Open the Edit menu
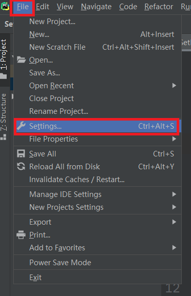The width and height of the screenshot is (191, 296). 43,7
